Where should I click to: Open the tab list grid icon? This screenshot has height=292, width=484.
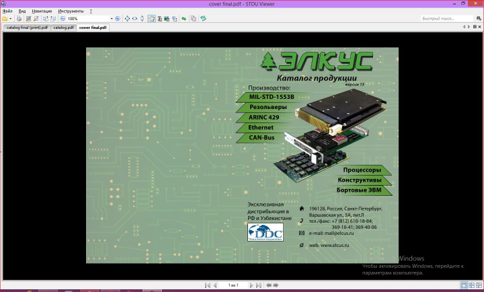[475, 27]
